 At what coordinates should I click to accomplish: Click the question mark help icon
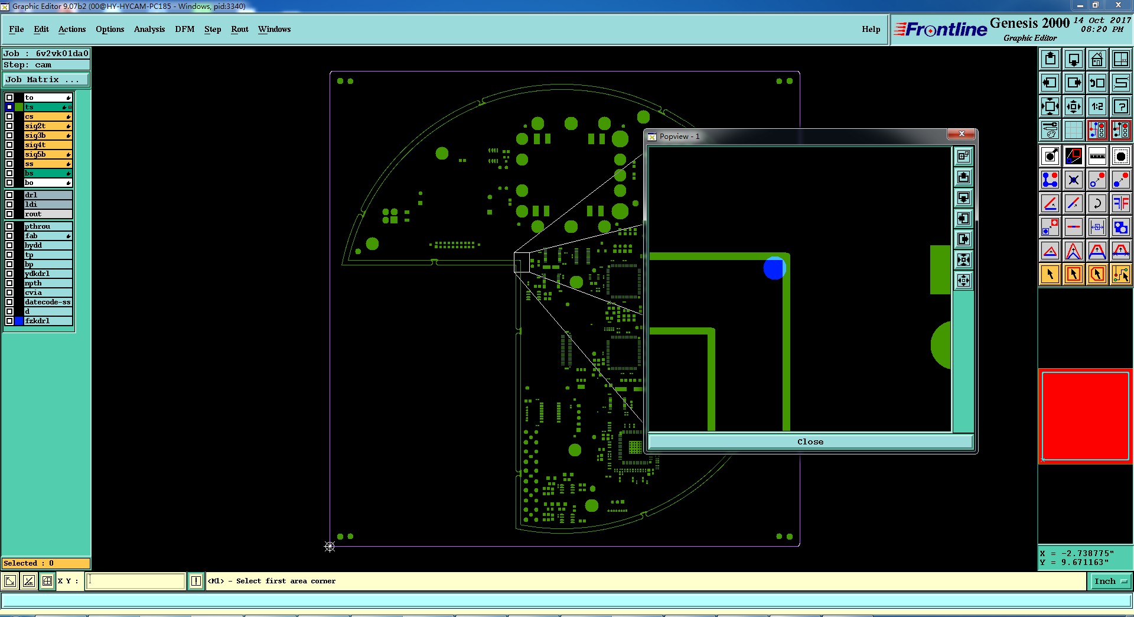[1121, 106]
